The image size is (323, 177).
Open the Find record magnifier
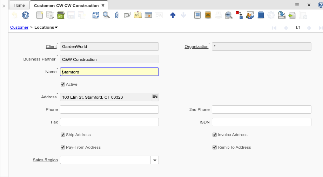pyautogui.click(x=106, y=15)
